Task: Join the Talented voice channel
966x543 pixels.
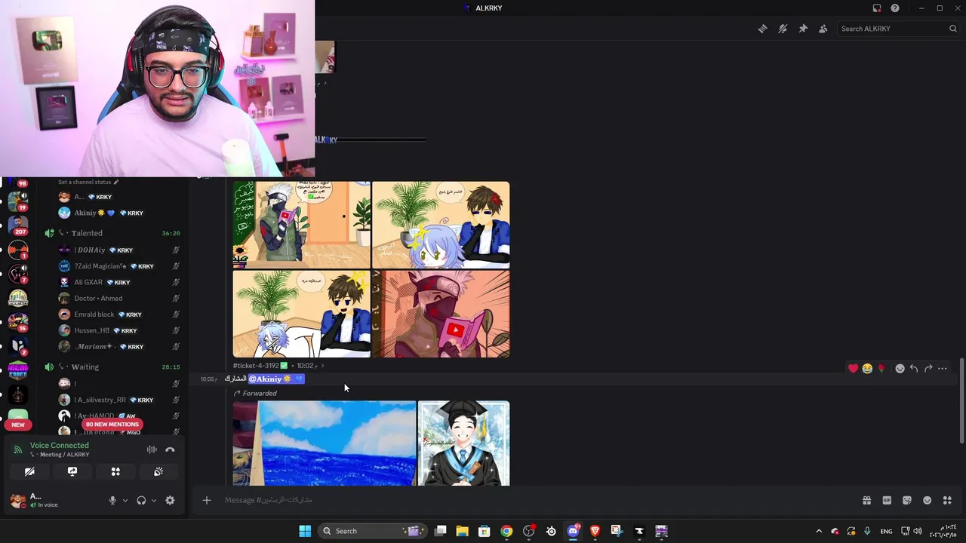Action: tap(87, 233)
